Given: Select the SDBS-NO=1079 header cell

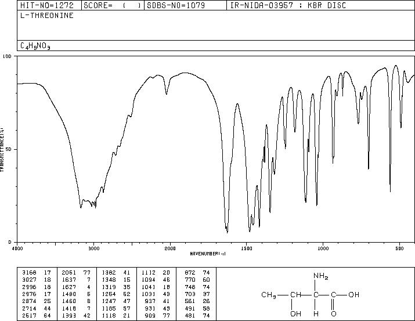Looking at the screenshot, I should pyautogui.click(x=176, y=5).
